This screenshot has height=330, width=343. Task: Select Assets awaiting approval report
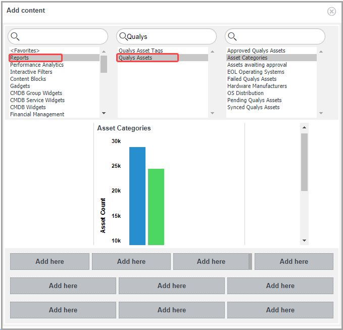(271, 65)
